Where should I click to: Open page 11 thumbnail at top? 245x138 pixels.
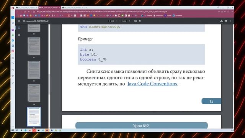(x=34, y=28)
